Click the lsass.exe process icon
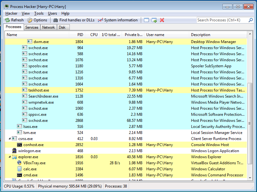Screen dimensions: 257x192 click(x=20, y=126)
